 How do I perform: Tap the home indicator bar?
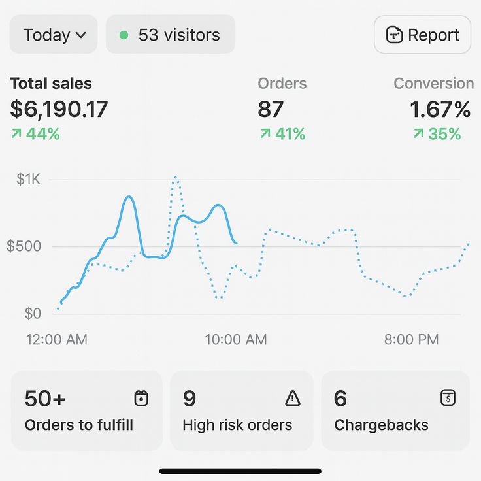click(241, 471)
